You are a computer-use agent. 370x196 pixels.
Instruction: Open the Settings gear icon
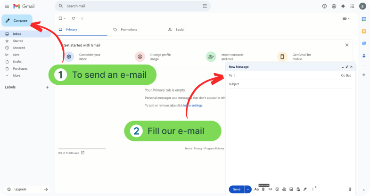(334, 7)
